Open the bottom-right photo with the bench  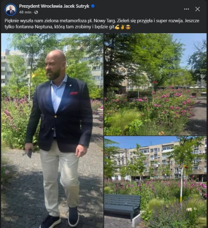click(155, 182)
